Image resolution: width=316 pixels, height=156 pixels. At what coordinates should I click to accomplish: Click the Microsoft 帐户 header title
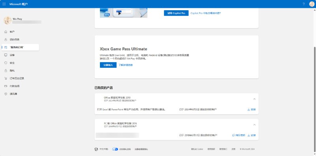pyautogui.click(x=19, y=4)
